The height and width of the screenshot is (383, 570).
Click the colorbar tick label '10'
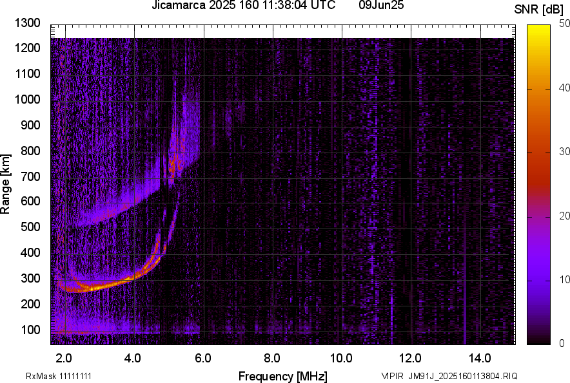564,280
